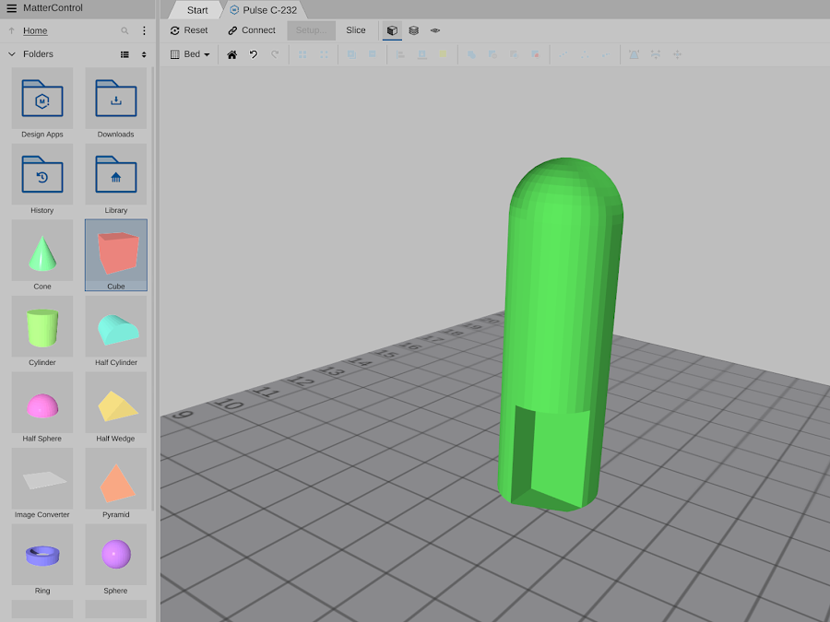The height and width of the screenshot is (622, 830).
Task: Open the Library folder
Action: (x=116, y=180)
